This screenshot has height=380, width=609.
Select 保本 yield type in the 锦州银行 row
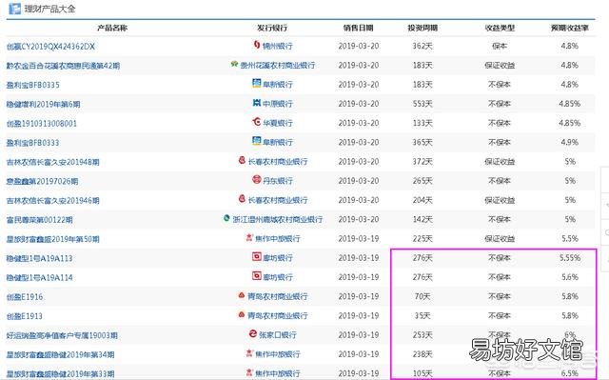(500, 46)
